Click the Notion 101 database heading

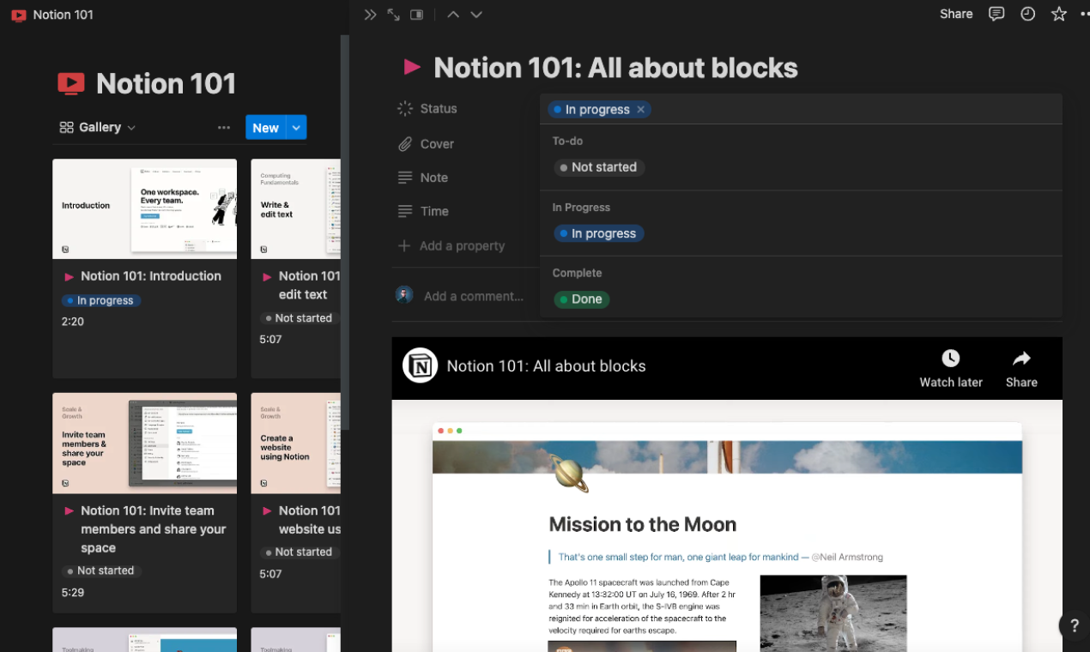coord(166,83)
